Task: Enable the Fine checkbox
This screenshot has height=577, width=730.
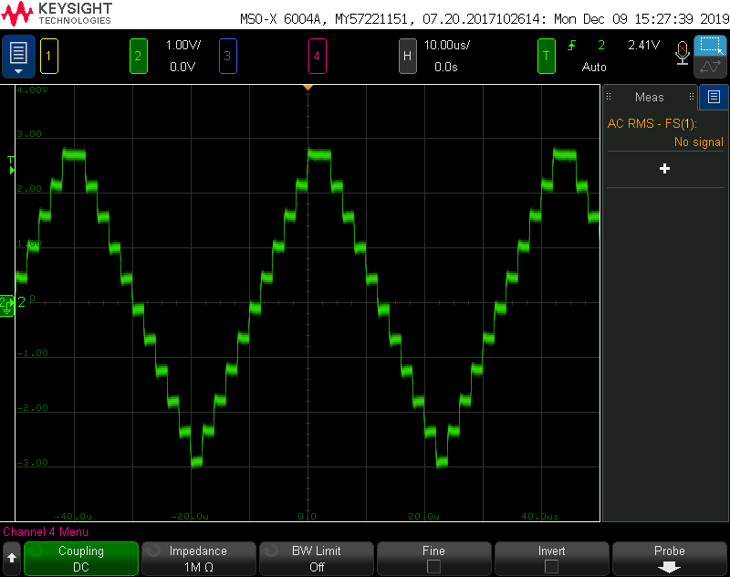Action: 434,567
